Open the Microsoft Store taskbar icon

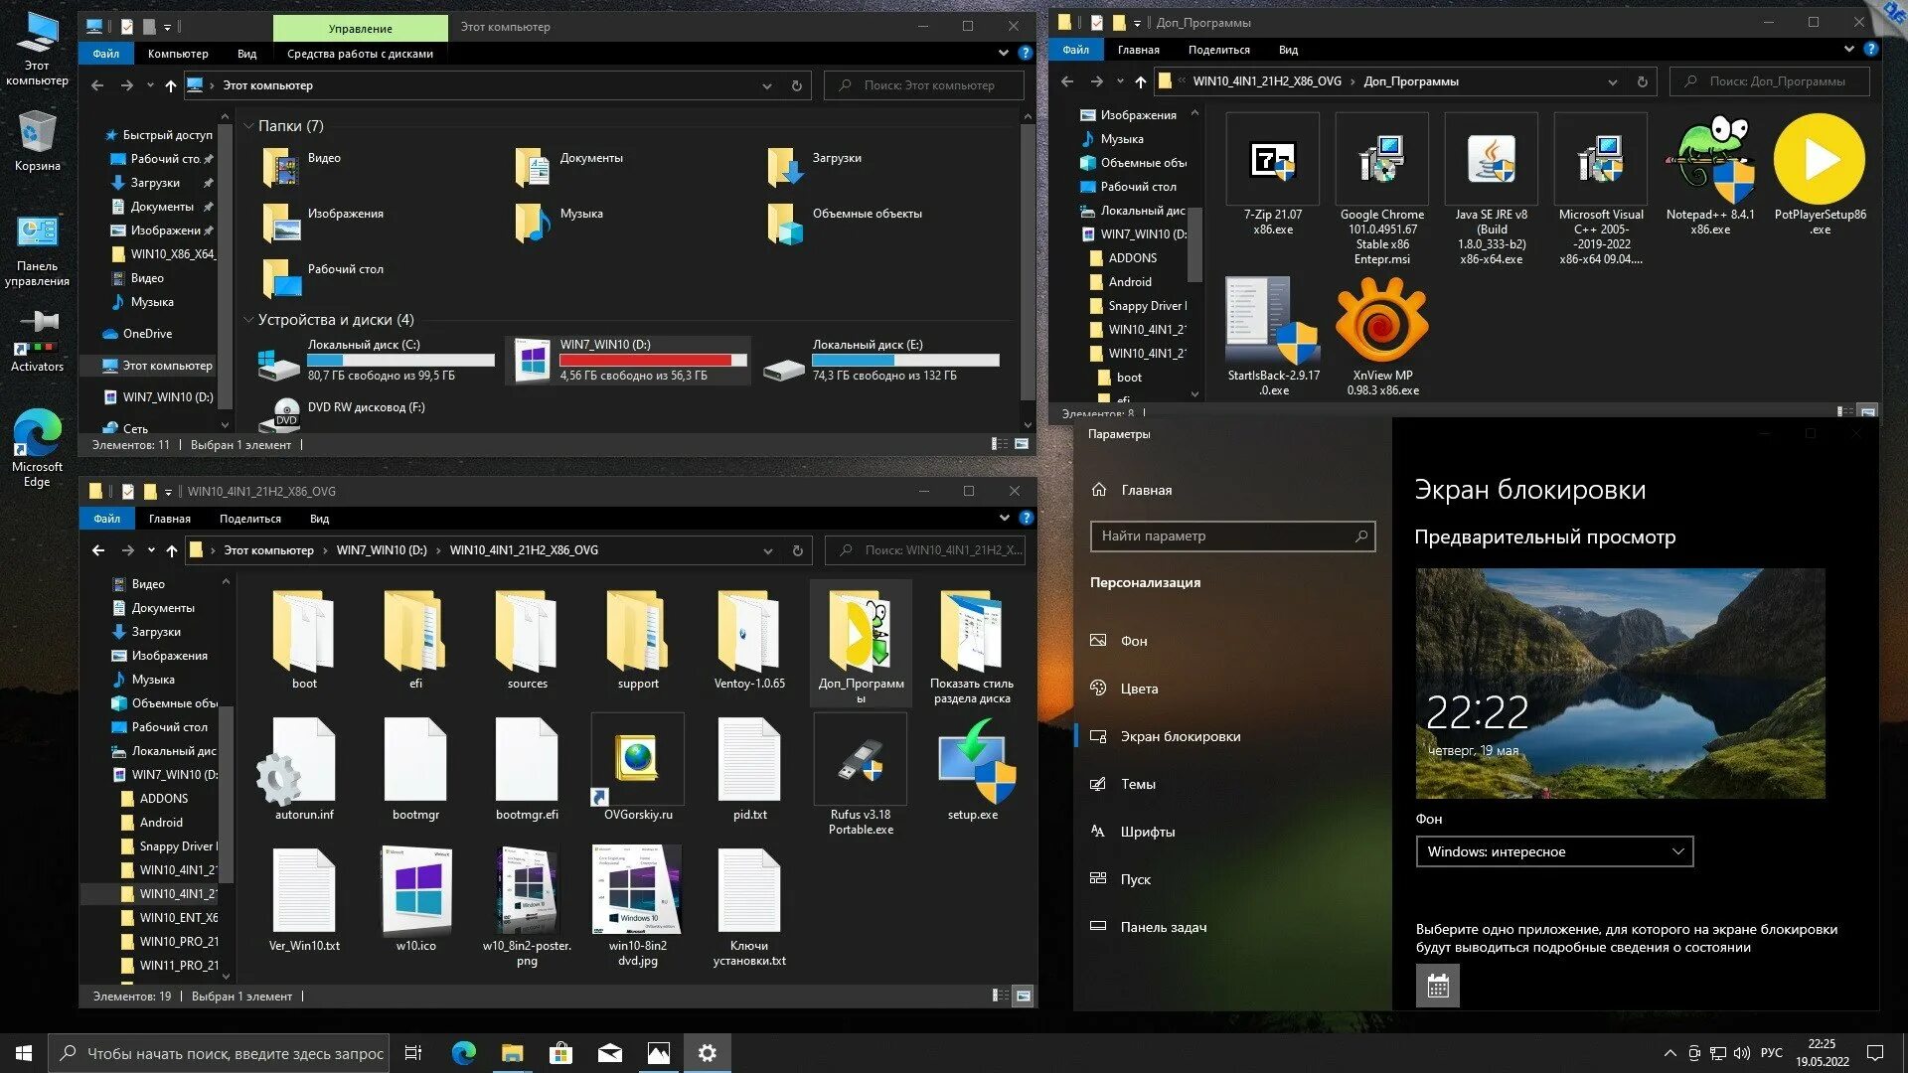560,1053
